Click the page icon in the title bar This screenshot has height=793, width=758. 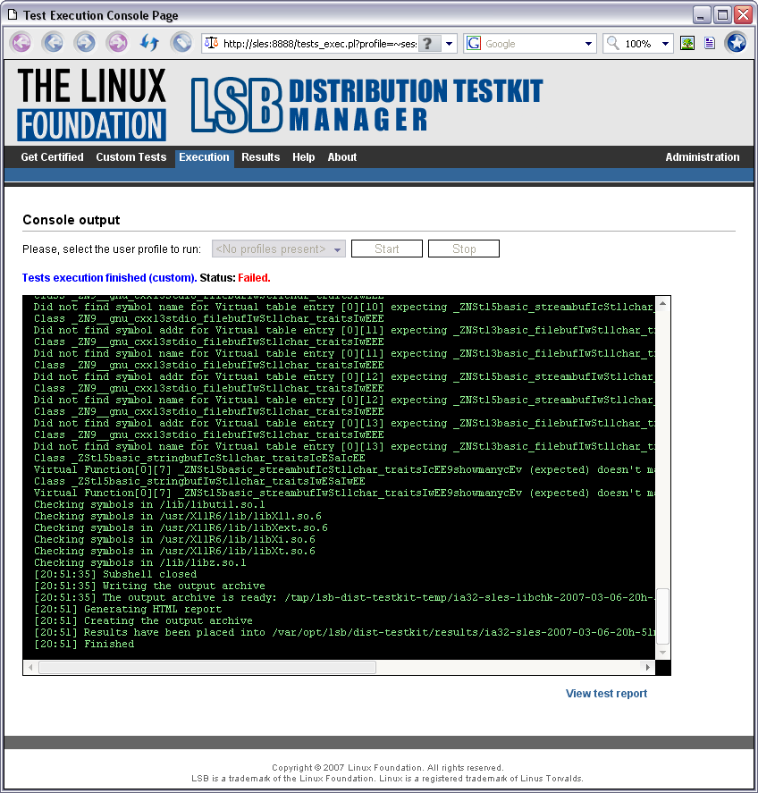click(13, 14)
